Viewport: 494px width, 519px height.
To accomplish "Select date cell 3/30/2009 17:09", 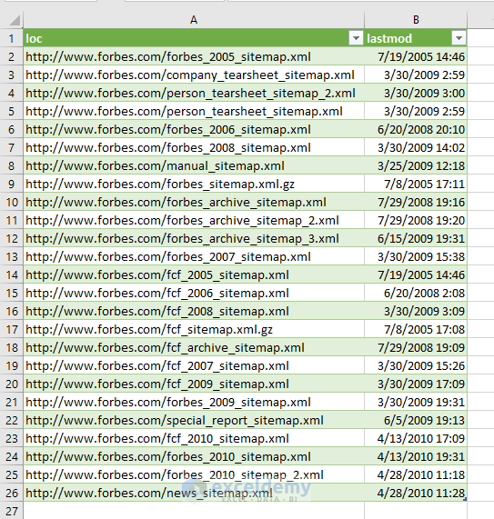I will [x=416, y=384].
